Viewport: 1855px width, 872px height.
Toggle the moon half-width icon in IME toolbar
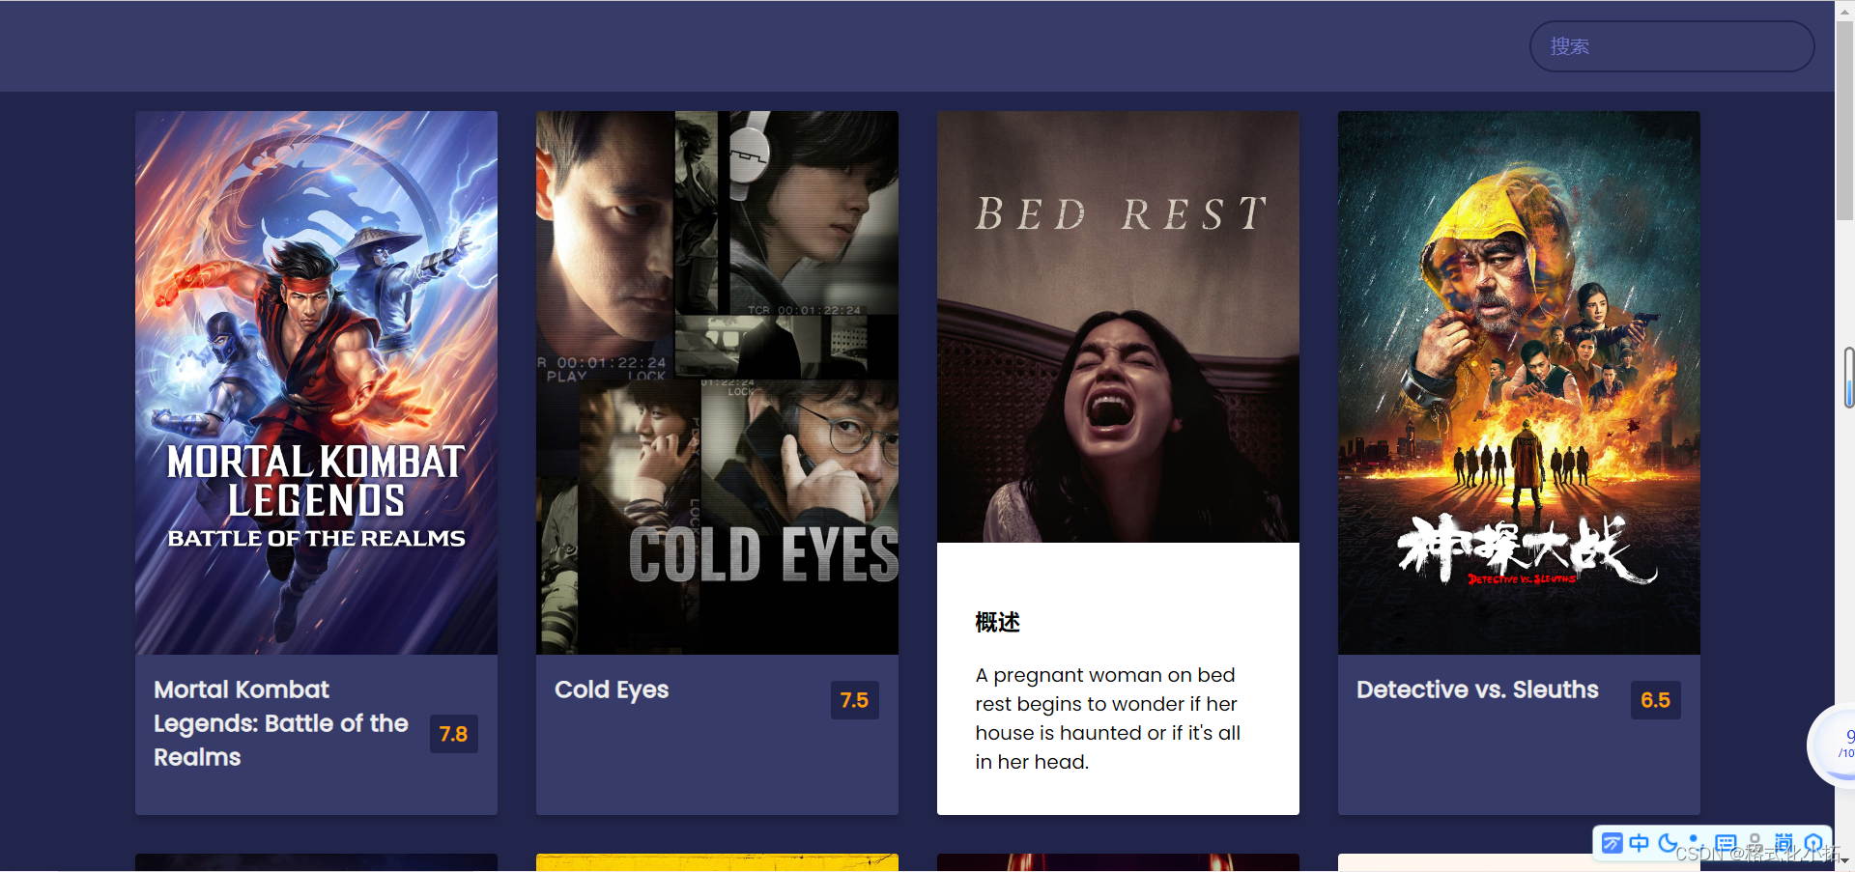[1668, 843]
